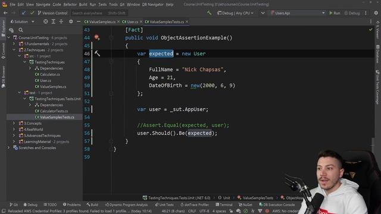Click the Select Opened File target icon
The height and width of the screenshot is (214, 381).
click(45, 21)
